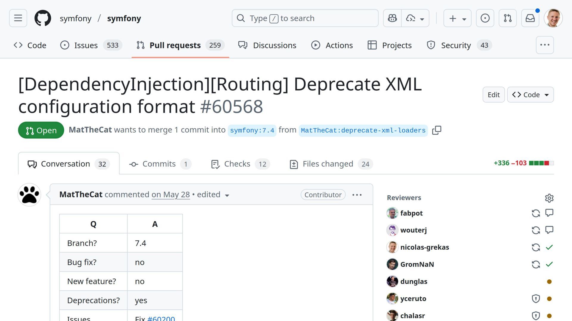Viewport: 572px width, 321px height.
Task: Open the hamburger navigation menu
Action: tap(18, 18)
